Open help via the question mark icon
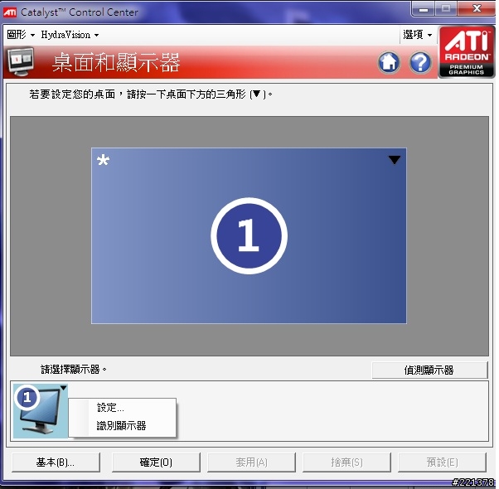The width and height of the screenshot is (499, 489). tap(420, 62)
